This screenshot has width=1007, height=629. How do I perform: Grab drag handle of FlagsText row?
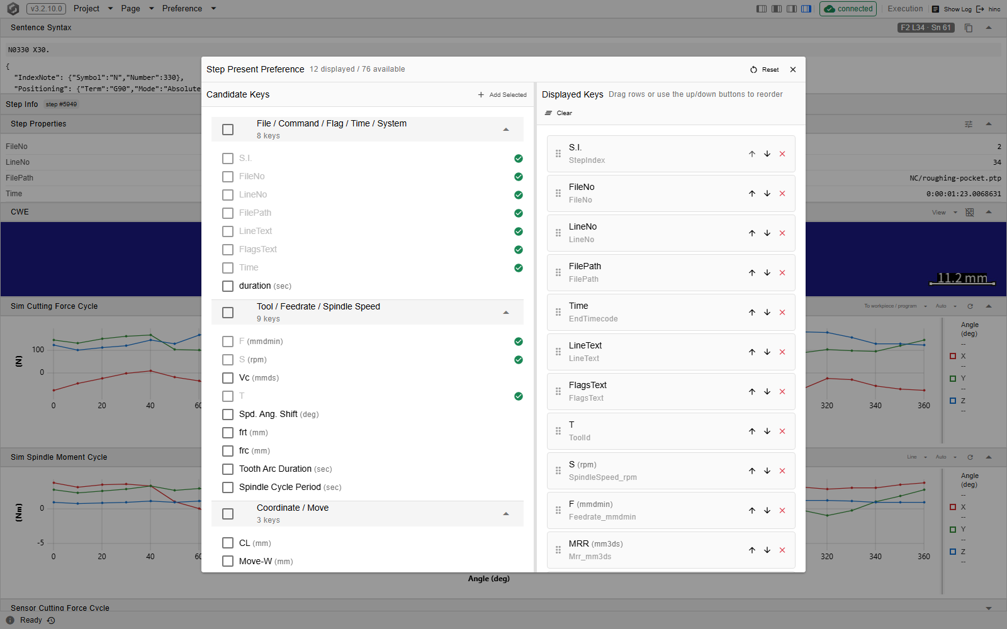point(558,392)
